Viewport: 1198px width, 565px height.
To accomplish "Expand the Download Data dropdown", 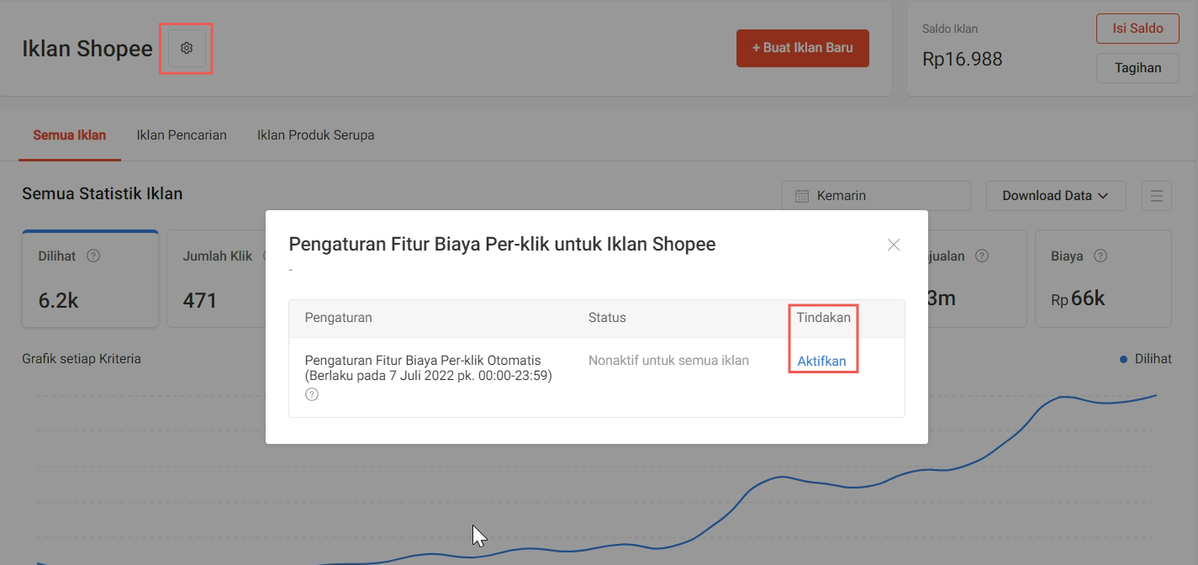I will [x=1055, y=196].
